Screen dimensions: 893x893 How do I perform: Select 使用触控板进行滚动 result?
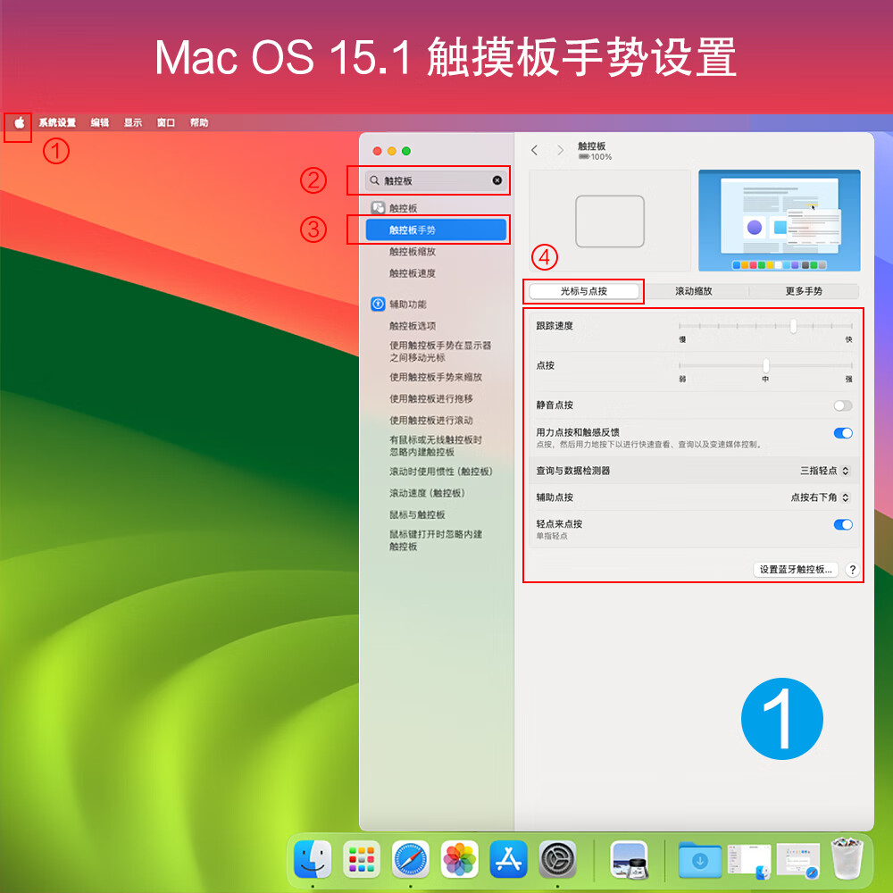click(x=431, y=421)
